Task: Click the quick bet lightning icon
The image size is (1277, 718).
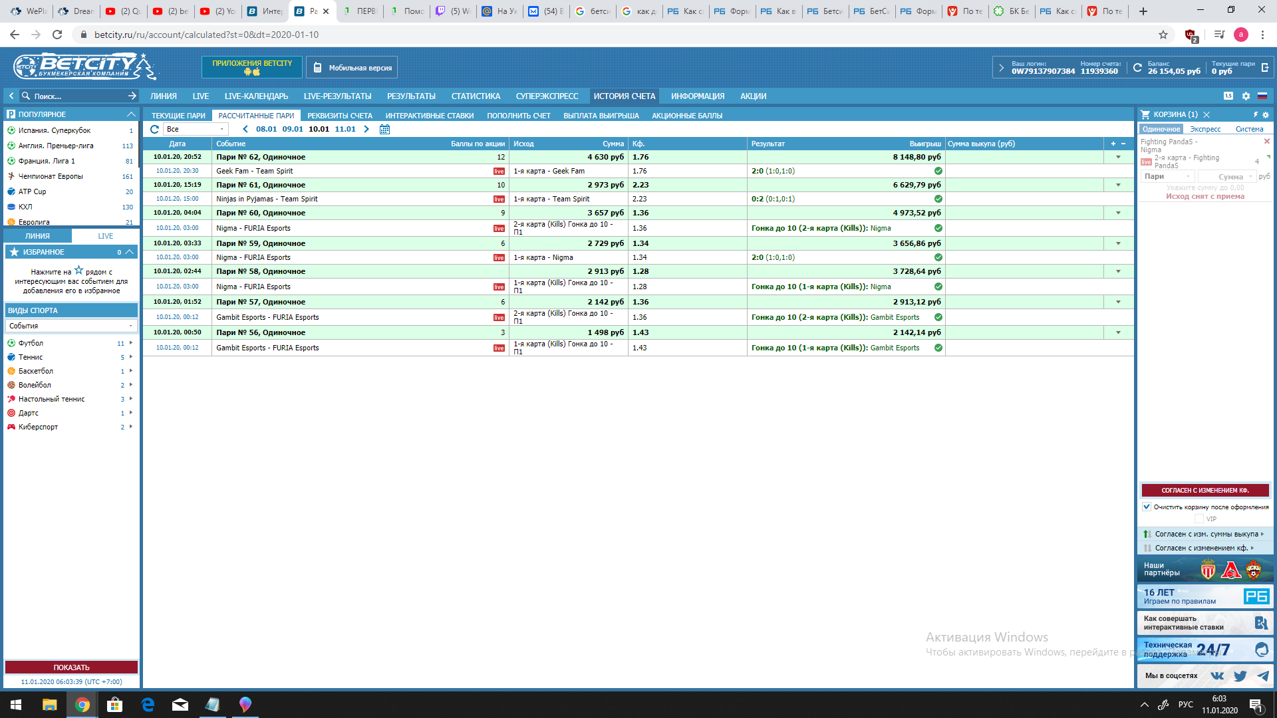Action: click(x=1256, y=114)
